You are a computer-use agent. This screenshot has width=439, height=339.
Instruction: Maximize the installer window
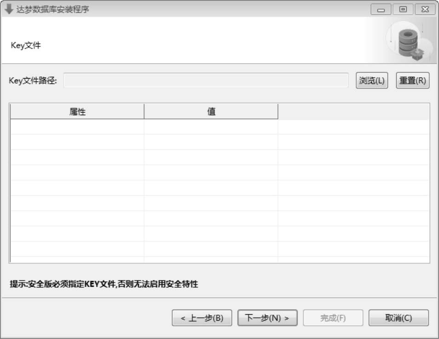403,10
